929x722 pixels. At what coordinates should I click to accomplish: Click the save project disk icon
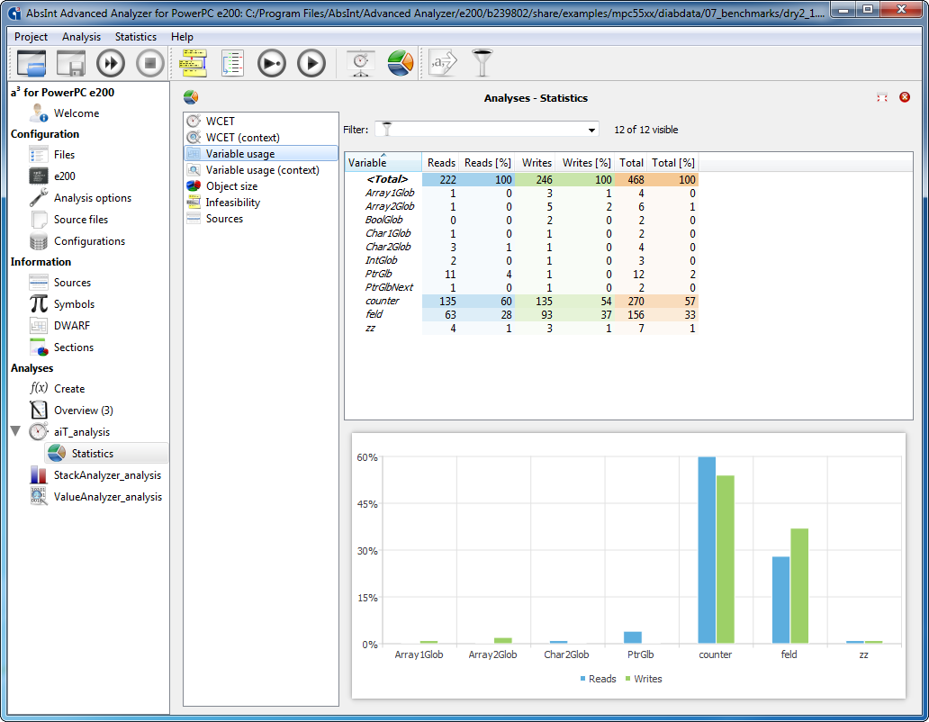pyautogui.click(x=70, y=63)
